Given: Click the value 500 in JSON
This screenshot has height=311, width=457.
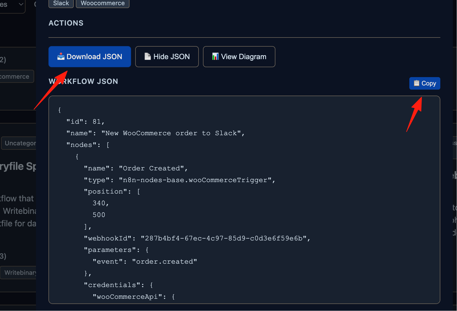Looking at the screenshot, I should pyautogui.click(x=99, y=215).
